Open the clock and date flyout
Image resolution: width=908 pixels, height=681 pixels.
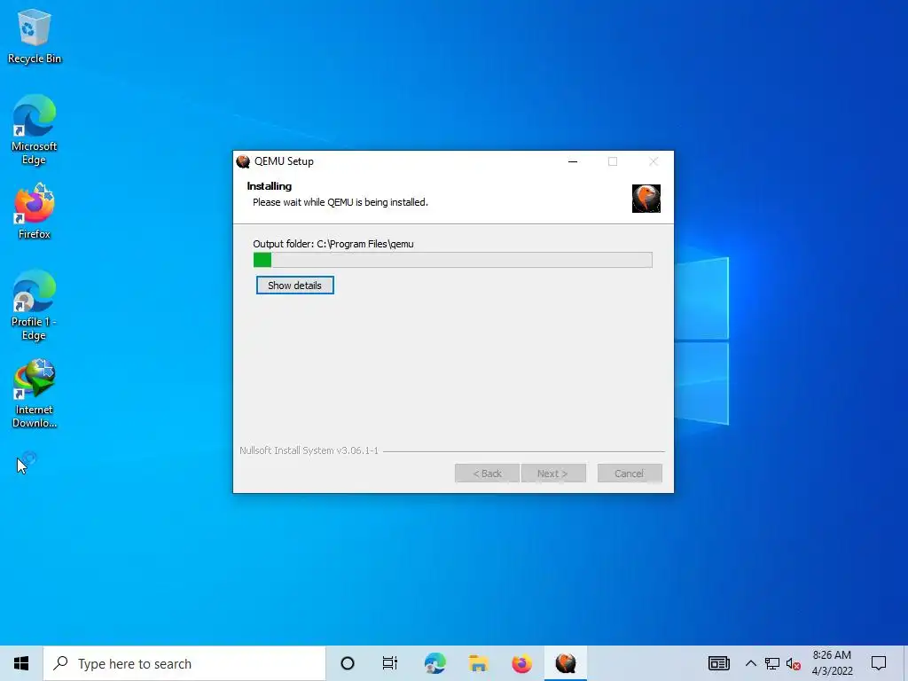coord(832,663)
